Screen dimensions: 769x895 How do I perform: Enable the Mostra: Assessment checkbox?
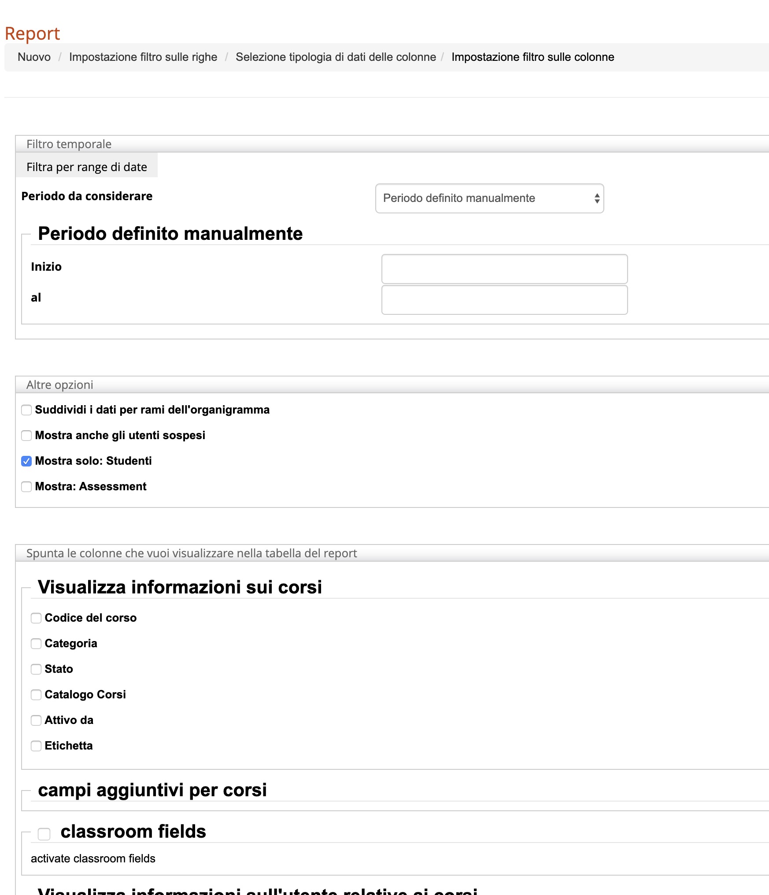[26, 487]
